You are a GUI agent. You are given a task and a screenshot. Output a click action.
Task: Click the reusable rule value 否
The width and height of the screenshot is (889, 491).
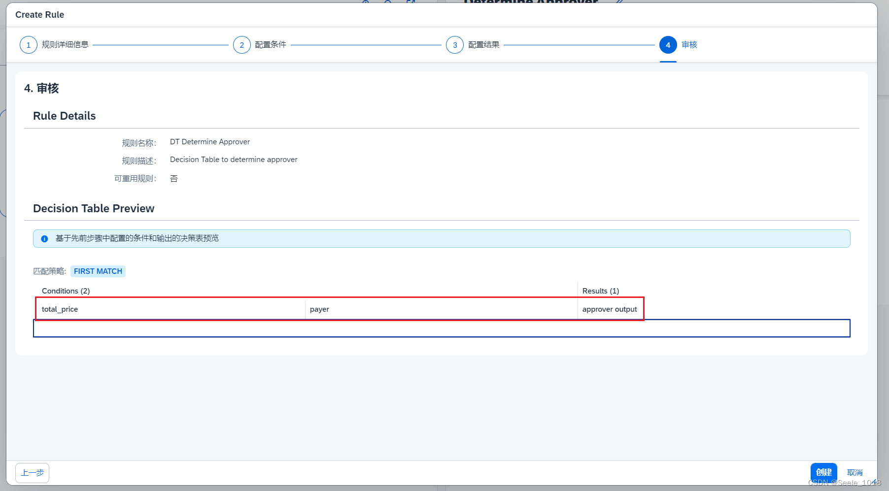174,179
